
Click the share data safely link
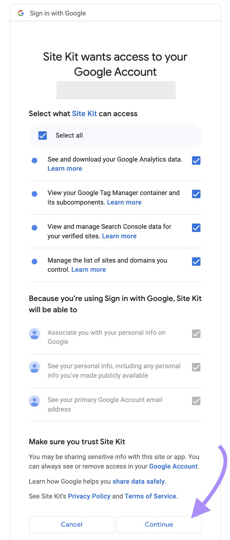139,481
